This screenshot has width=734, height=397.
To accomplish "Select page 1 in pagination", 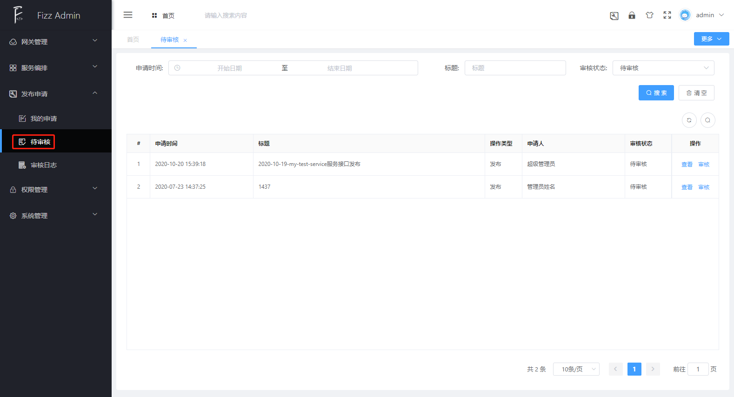I will pos(634,369).
